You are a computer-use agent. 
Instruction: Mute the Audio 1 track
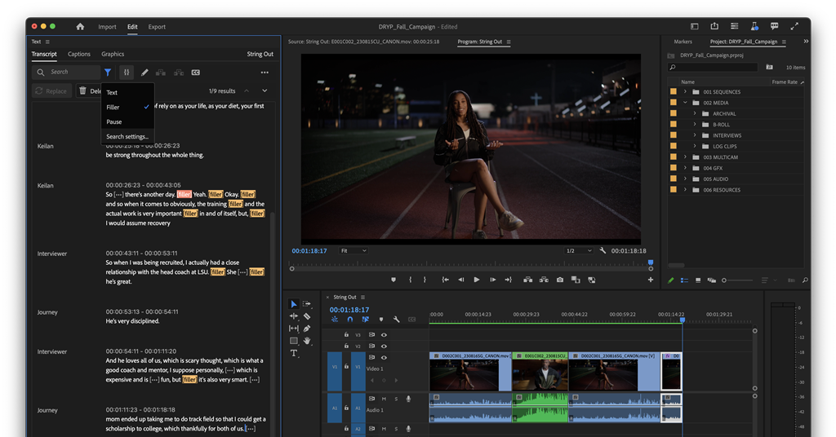[x=384, y=399]
